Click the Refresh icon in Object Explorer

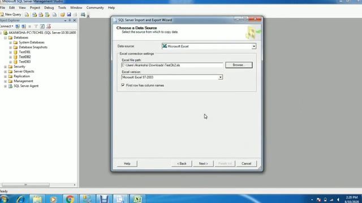click(x=42, y=27)
